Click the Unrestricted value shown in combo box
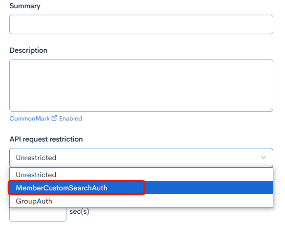 [36, 158]
